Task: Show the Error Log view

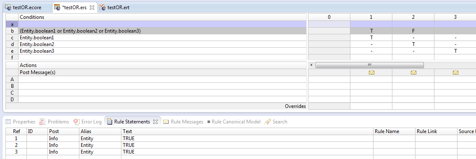Action: 87,121
